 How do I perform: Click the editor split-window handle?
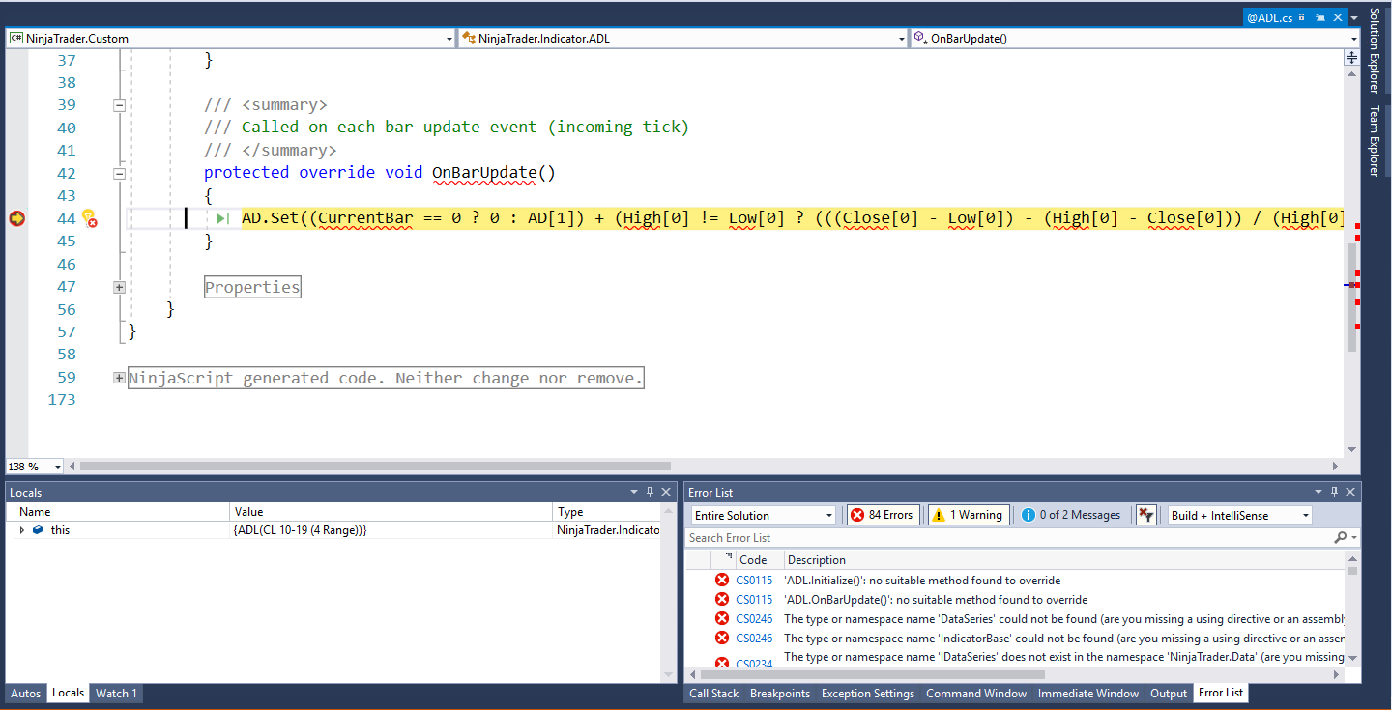(1352, 58)
